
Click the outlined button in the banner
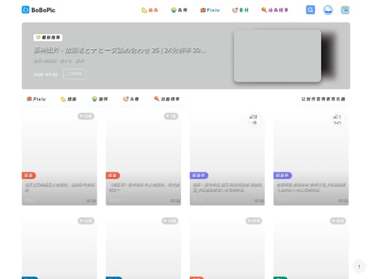click(x=75, y=74)
